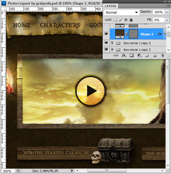Expand the box movie 1 copy 3 group
This screenshot has height=174, width=171.
[112, 43]
